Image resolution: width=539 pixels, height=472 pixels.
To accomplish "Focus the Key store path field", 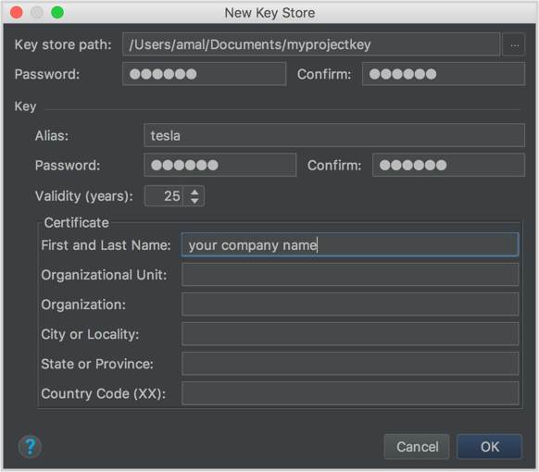I will tap(311, 44).
